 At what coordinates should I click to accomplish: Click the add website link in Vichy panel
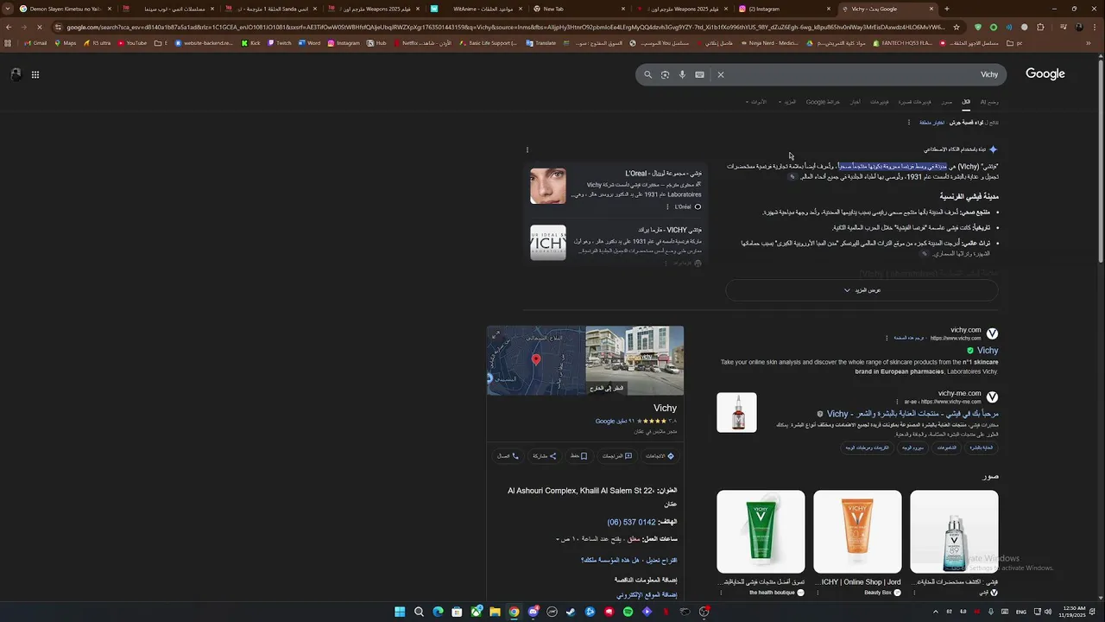point(647,595)
